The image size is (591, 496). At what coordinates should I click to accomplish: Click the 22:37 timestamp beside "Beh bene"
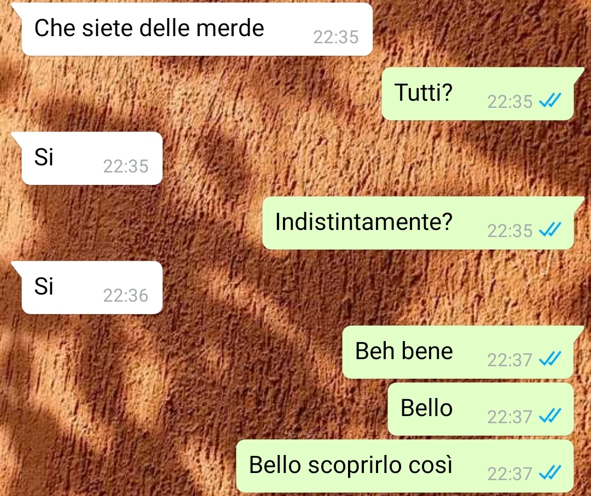(509, 360)
